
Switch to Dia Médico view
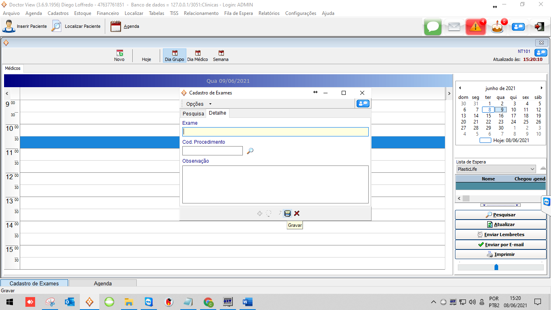198,56
